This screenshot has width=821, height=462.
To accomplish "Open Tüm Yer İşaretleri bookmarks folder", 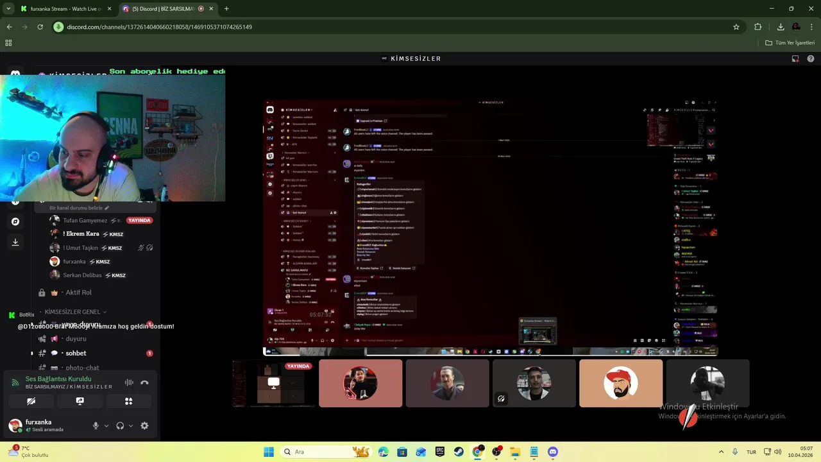I will (x=790, y=42).
